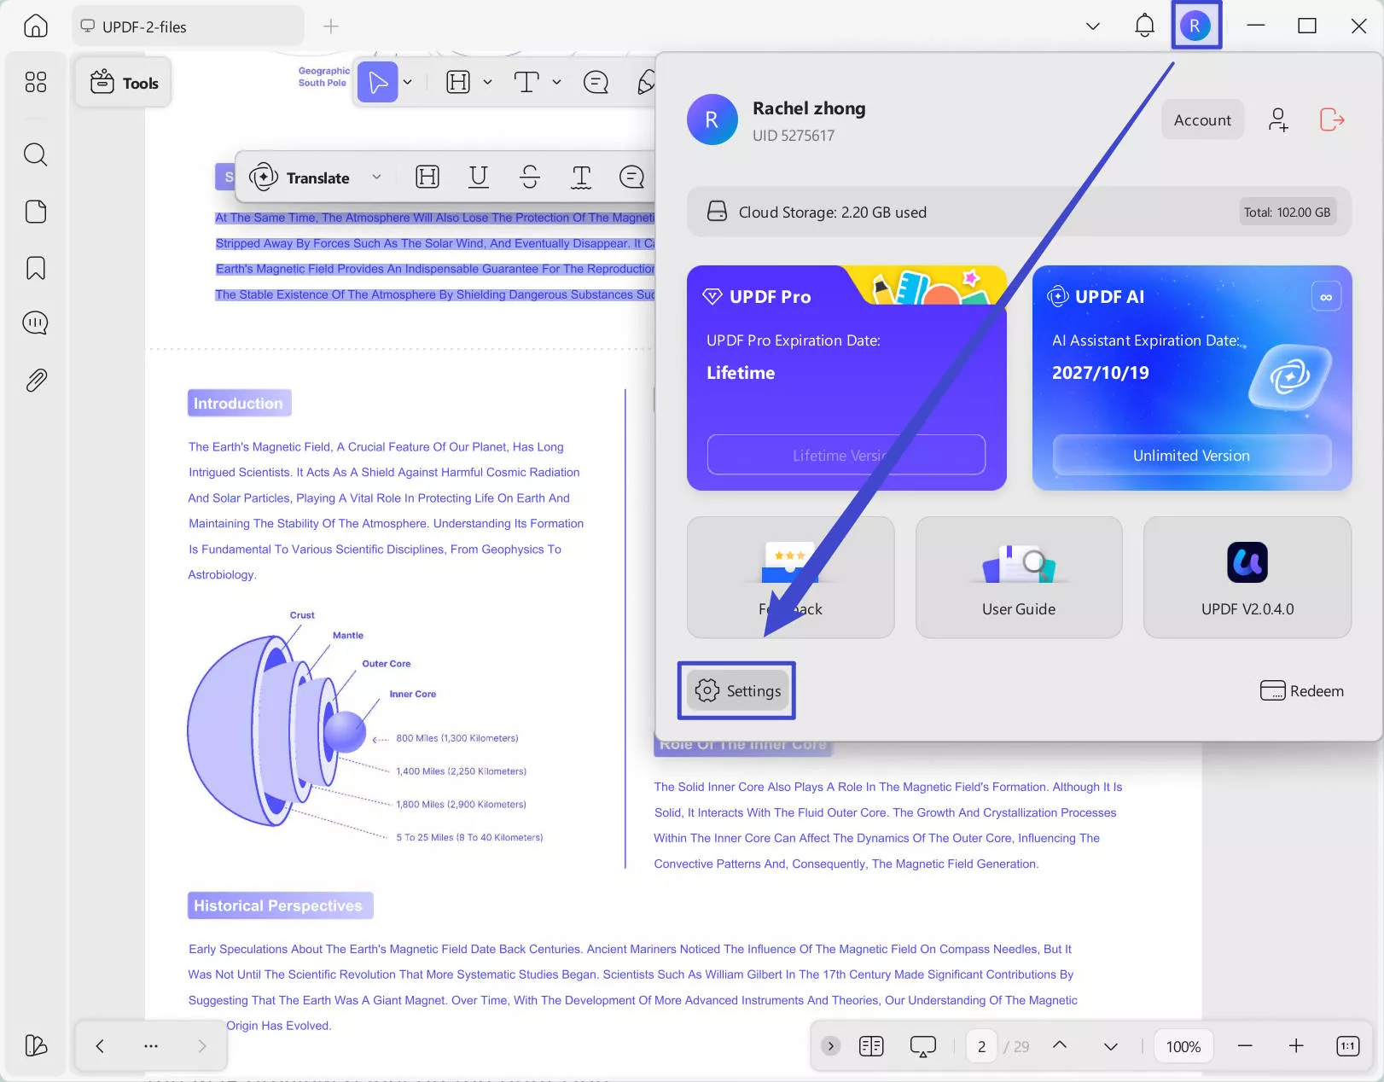Click the Lifetime Version button
This screenshot has height=1082, width=1384.
(846, 455)
